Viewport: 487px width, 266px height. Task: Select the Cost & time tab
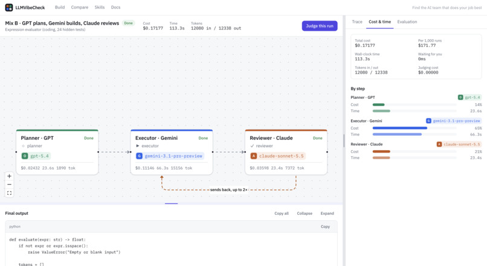(x=379, y=22)
